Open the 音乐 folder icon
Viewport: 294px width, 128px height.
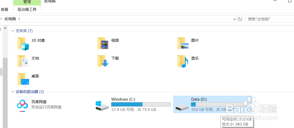tap(183, 61)
